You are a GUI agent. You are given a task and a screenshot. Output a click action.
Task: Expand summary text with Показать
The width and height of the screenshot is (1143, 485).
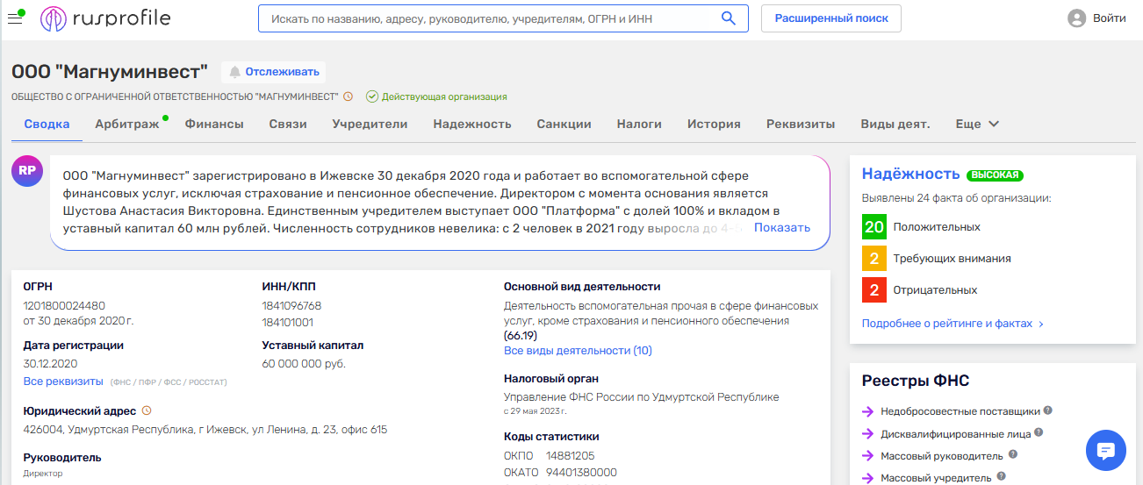tap(781, 227)
